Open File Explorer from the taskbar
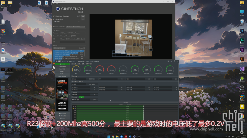This screenshot has width=247, height=138. point(117,136)
